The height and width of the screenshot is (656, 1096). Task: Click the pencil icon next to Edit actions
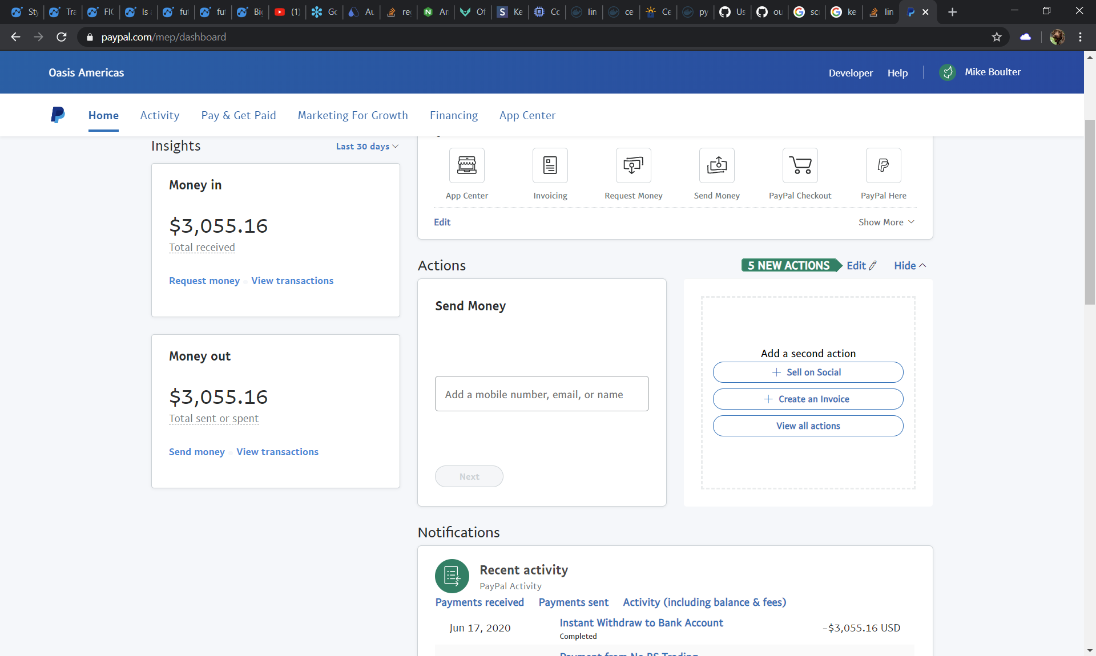(x=873, y=266)
